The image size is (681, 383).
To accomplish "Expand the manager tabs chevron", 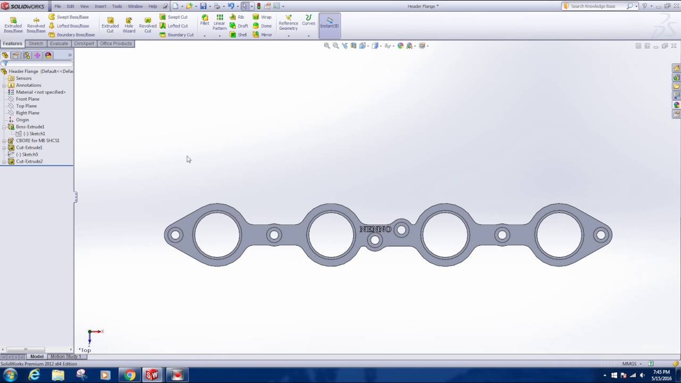I will click(x=70, y=55).
